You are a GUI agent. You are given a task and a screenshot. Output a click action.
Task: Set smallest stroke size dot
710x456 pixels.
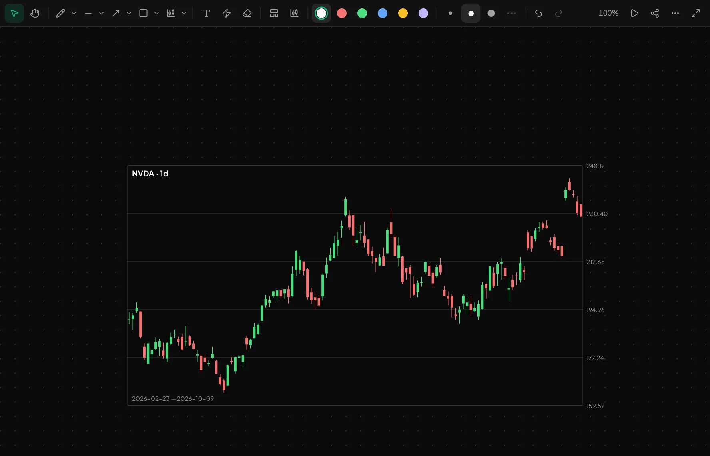451,13
